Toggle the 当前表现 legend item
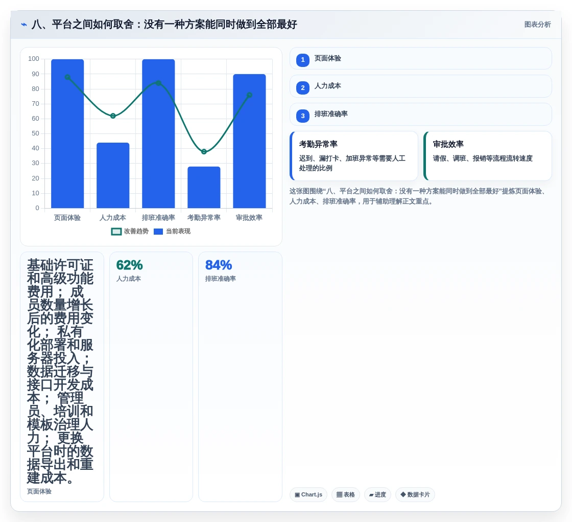 (172, 231)
